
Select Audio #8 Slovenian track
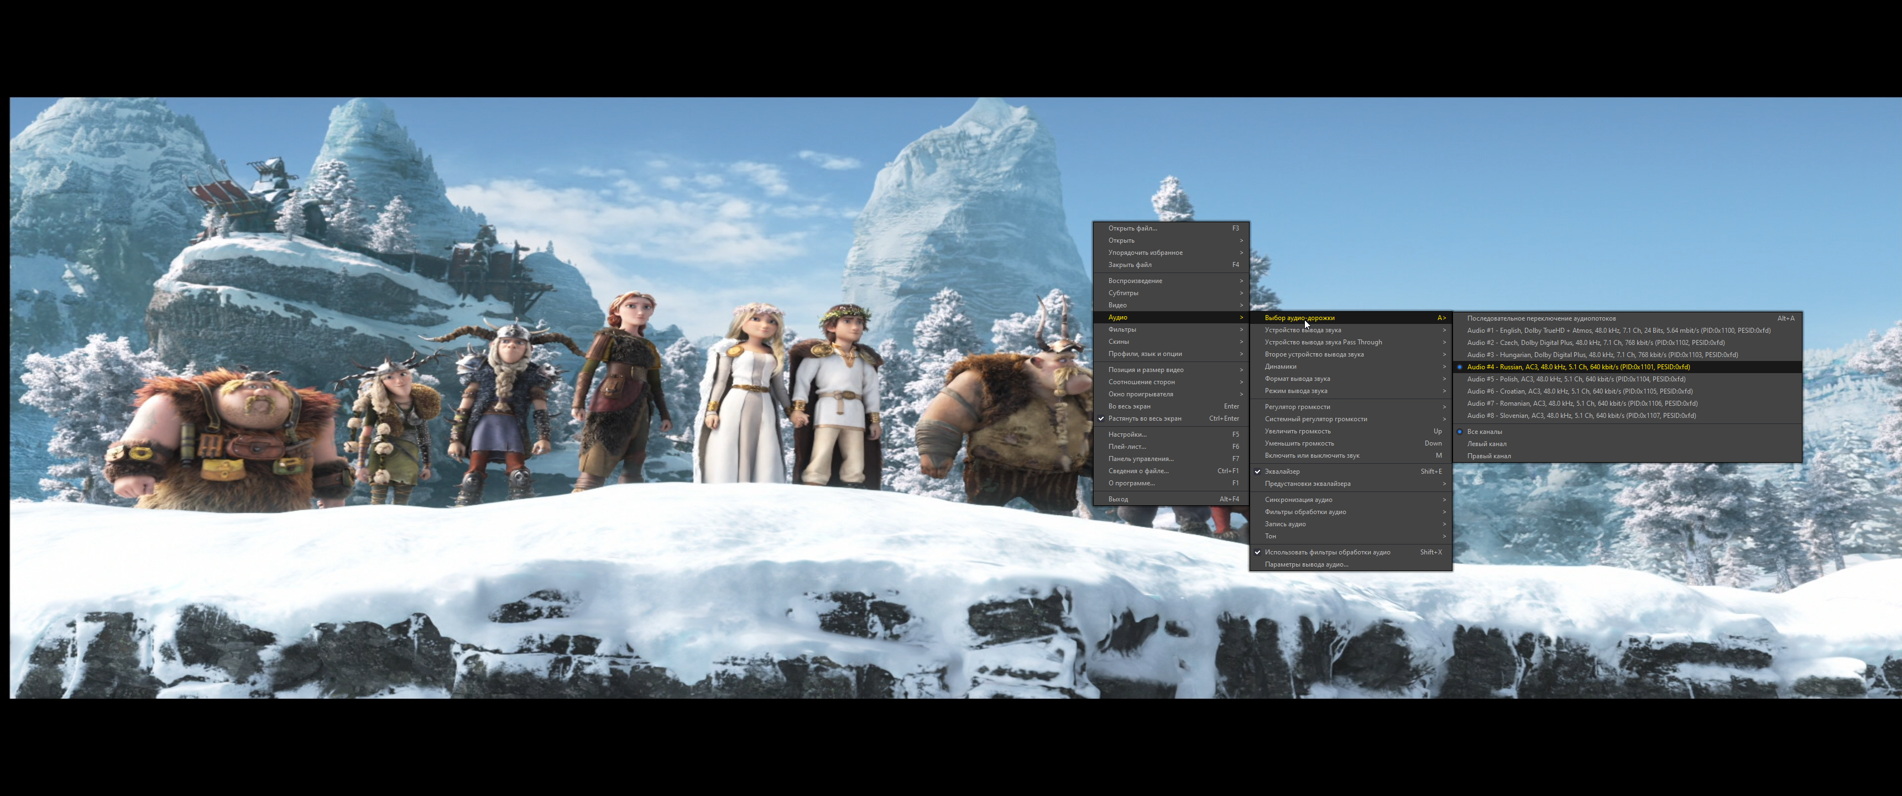pos(1627,416)
